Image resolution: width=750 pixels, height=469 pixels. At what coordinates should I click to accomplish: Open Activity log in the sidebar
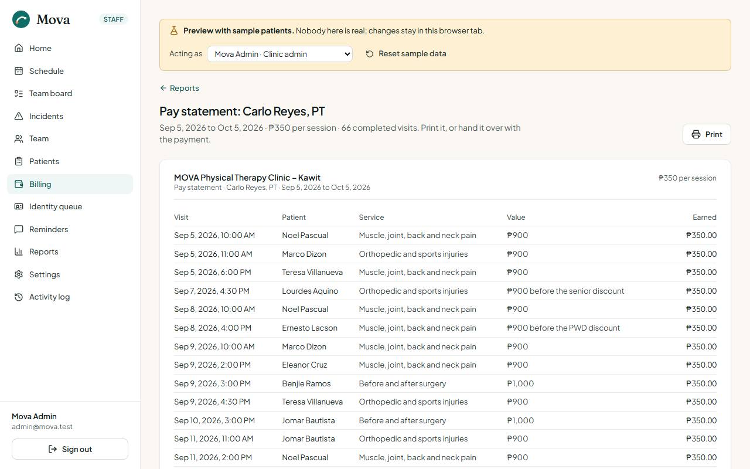[x=70, y=297]
